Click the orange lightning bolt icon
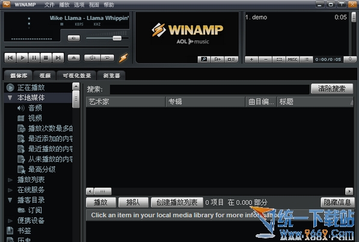359x242 pixels. point(123,58)
